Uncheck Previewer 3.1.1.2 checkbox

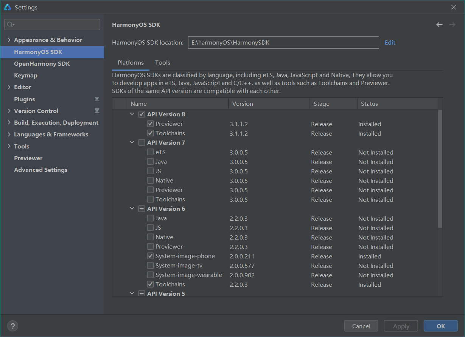[x=150, y=124]
